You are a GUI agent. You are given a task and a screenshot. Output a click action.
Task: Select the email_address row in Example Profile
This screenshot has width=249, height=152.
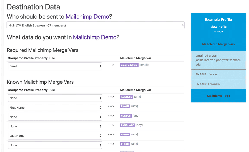click(x=218, y=60)
